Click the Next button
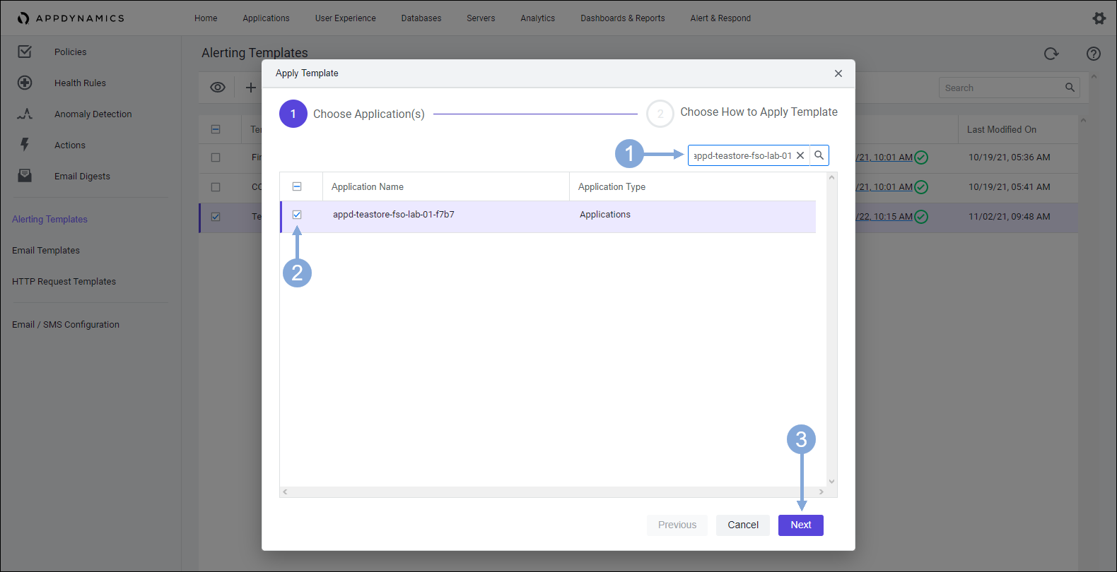This screenshot has width=1117, height=572. pos(801,525)
